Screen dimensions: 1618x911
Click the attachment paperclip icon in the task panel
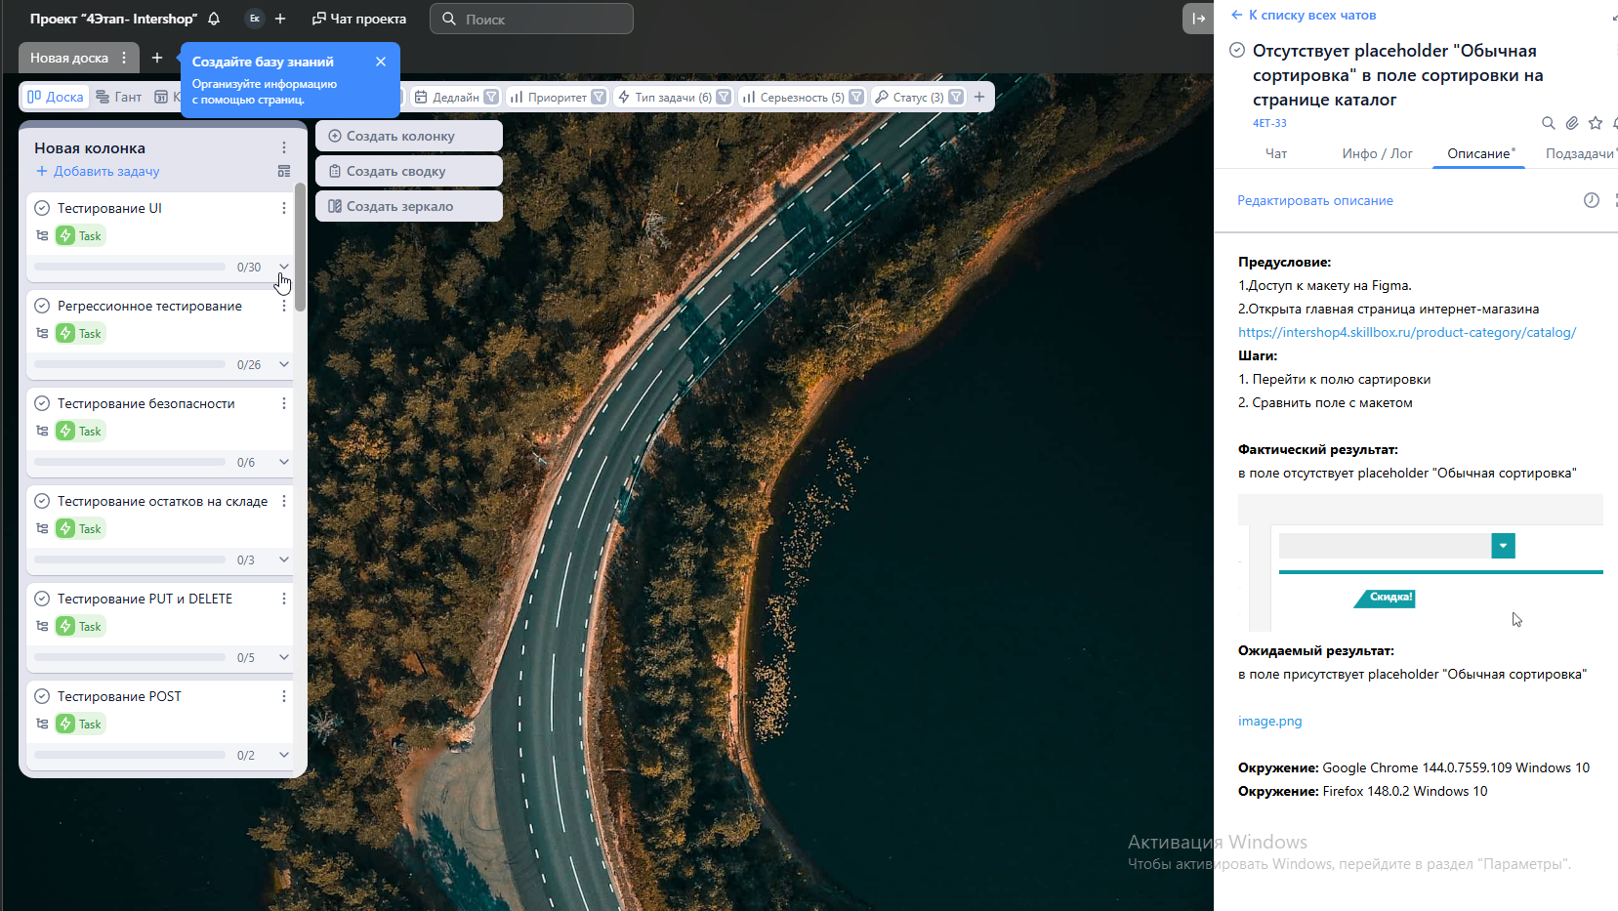1572,123
